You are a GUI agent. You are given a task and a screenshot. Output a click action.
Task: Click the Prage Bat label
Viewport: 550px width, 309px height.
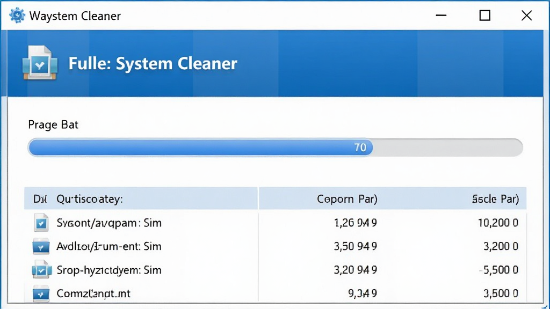(x=53, y=124)
